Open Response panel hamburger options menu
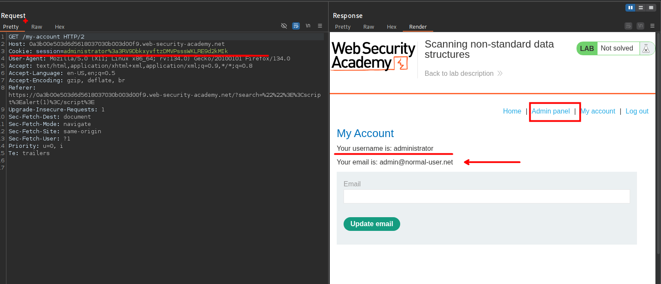Viewport: 661px width, 284px height. point(652,26)
